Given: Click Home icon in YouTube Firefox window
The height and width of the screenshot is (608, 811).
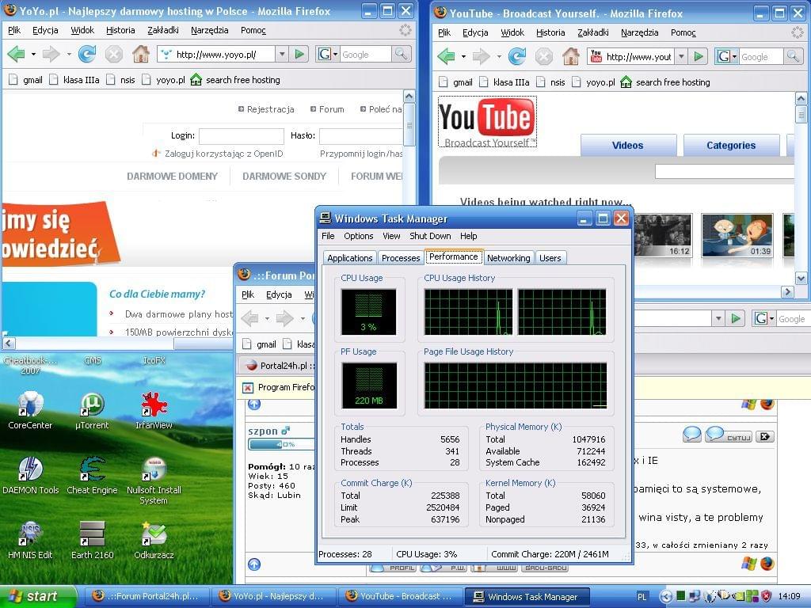Looking at the screenshot, I should point(570,56).
